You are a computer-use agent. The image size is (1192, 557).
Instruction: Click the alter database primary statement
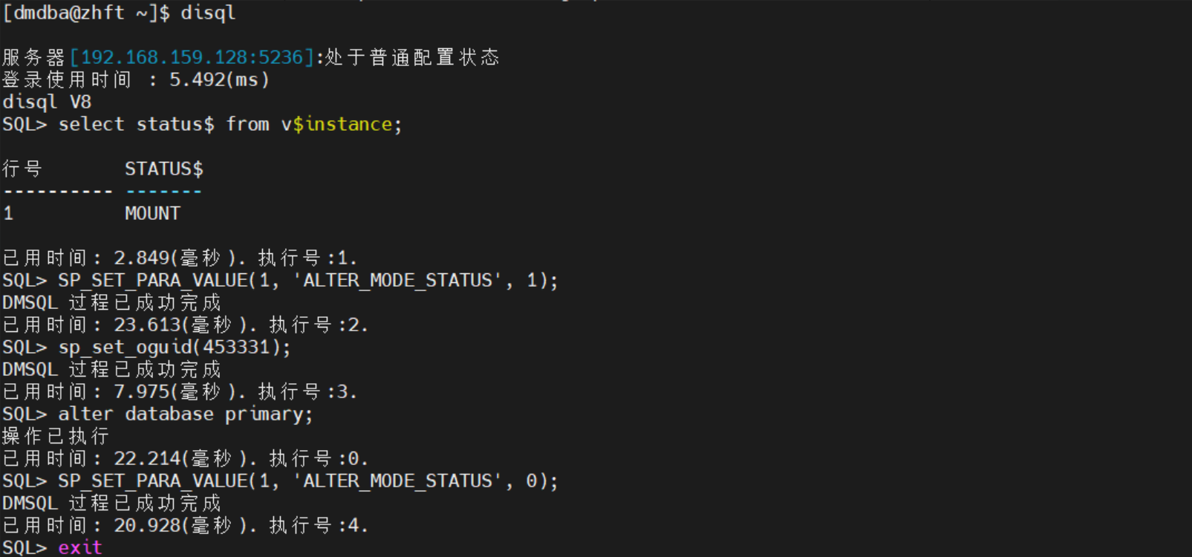coord(186,414)
